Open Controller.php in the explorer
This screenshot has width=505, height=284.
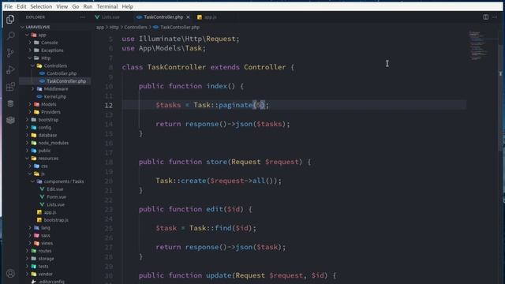click(x=62, y=73)
